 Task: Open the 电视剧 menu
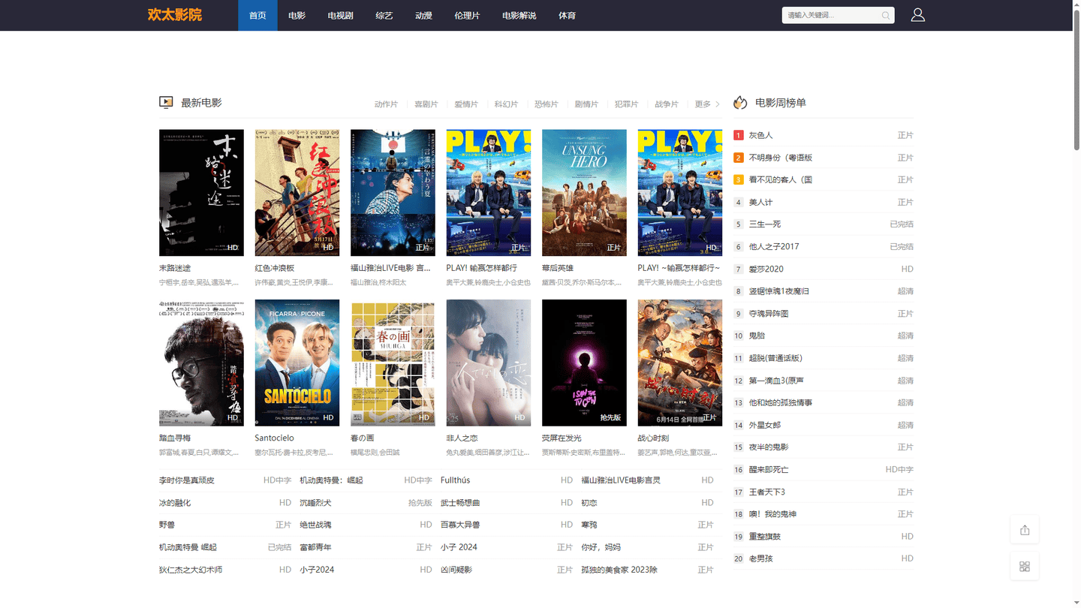point(340,15)
